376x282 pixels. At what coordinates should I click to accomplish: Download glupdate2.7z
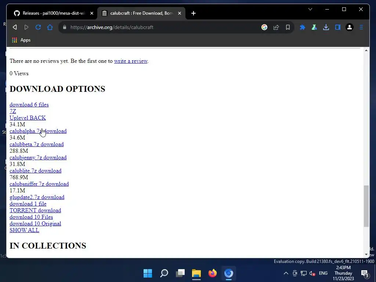coord(37,197)
